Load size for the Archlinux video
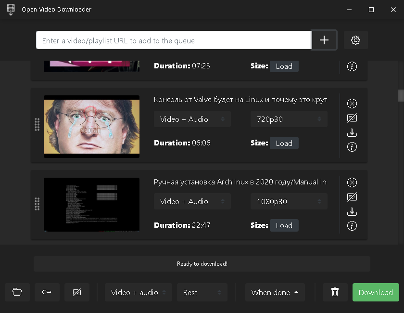Image resolution: width=404 pixels, height=313 pixels. (x=284, y=225)
